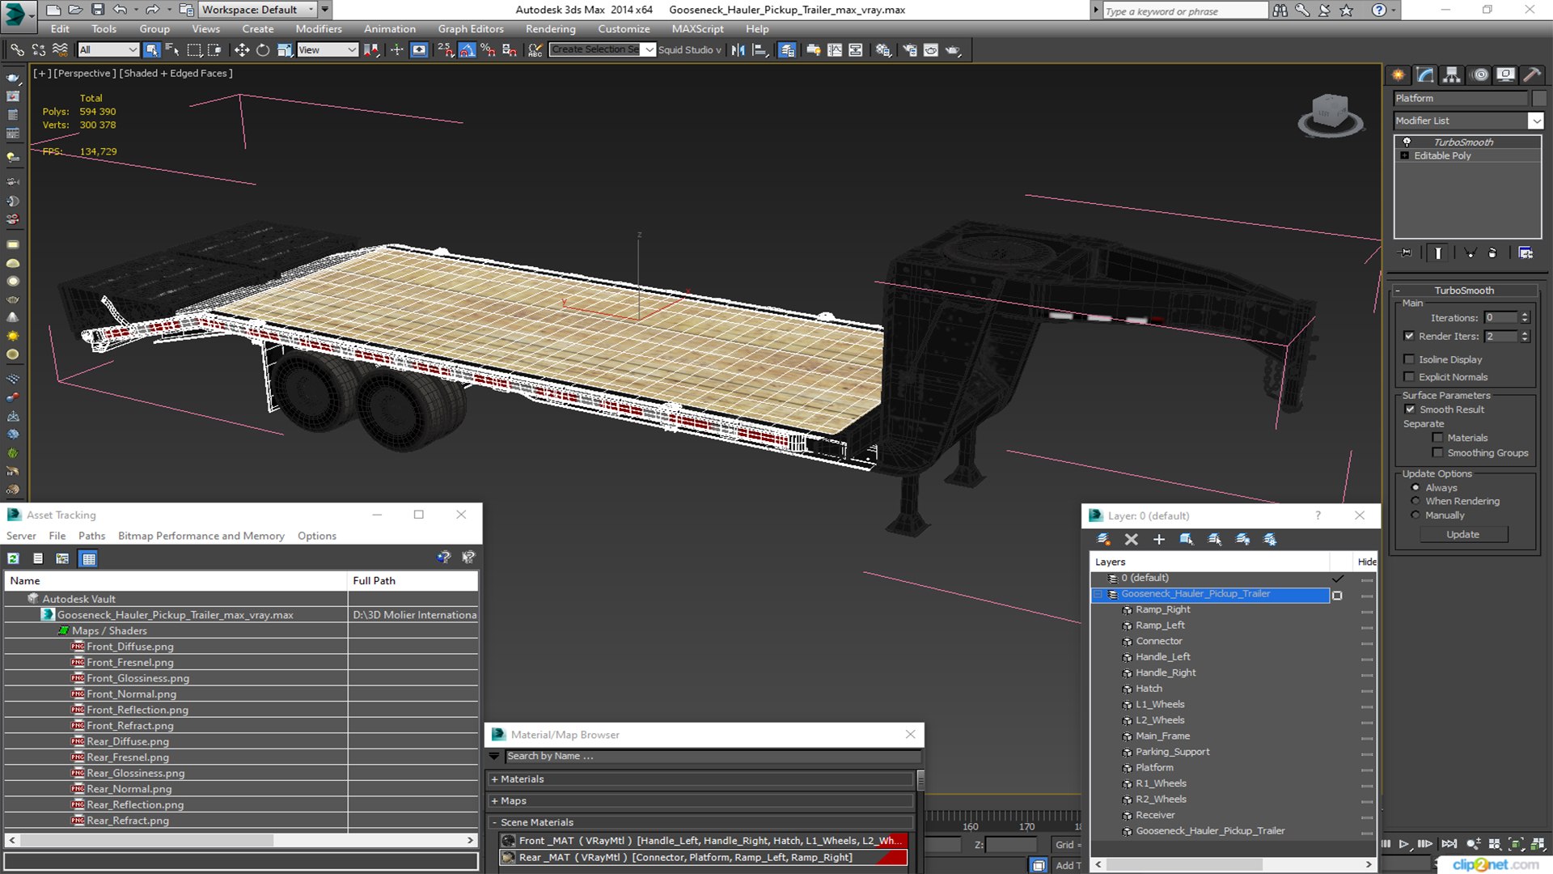Image resolution: width=1553 pixels, height=874 pixels.
Task: Click the Save File icon in title bar
Action: 97,10
